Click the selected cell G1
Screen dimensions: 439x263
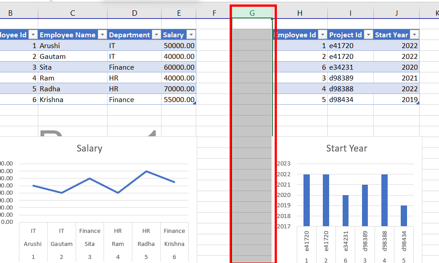(x=252, y=24)
